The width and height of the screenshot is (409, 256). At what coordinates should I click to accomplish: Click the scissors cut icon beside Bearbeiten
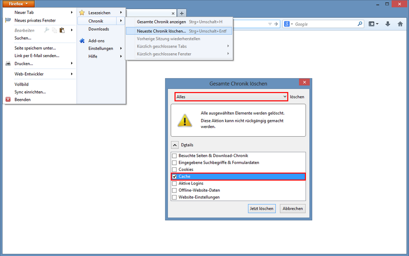pos(46,30)
